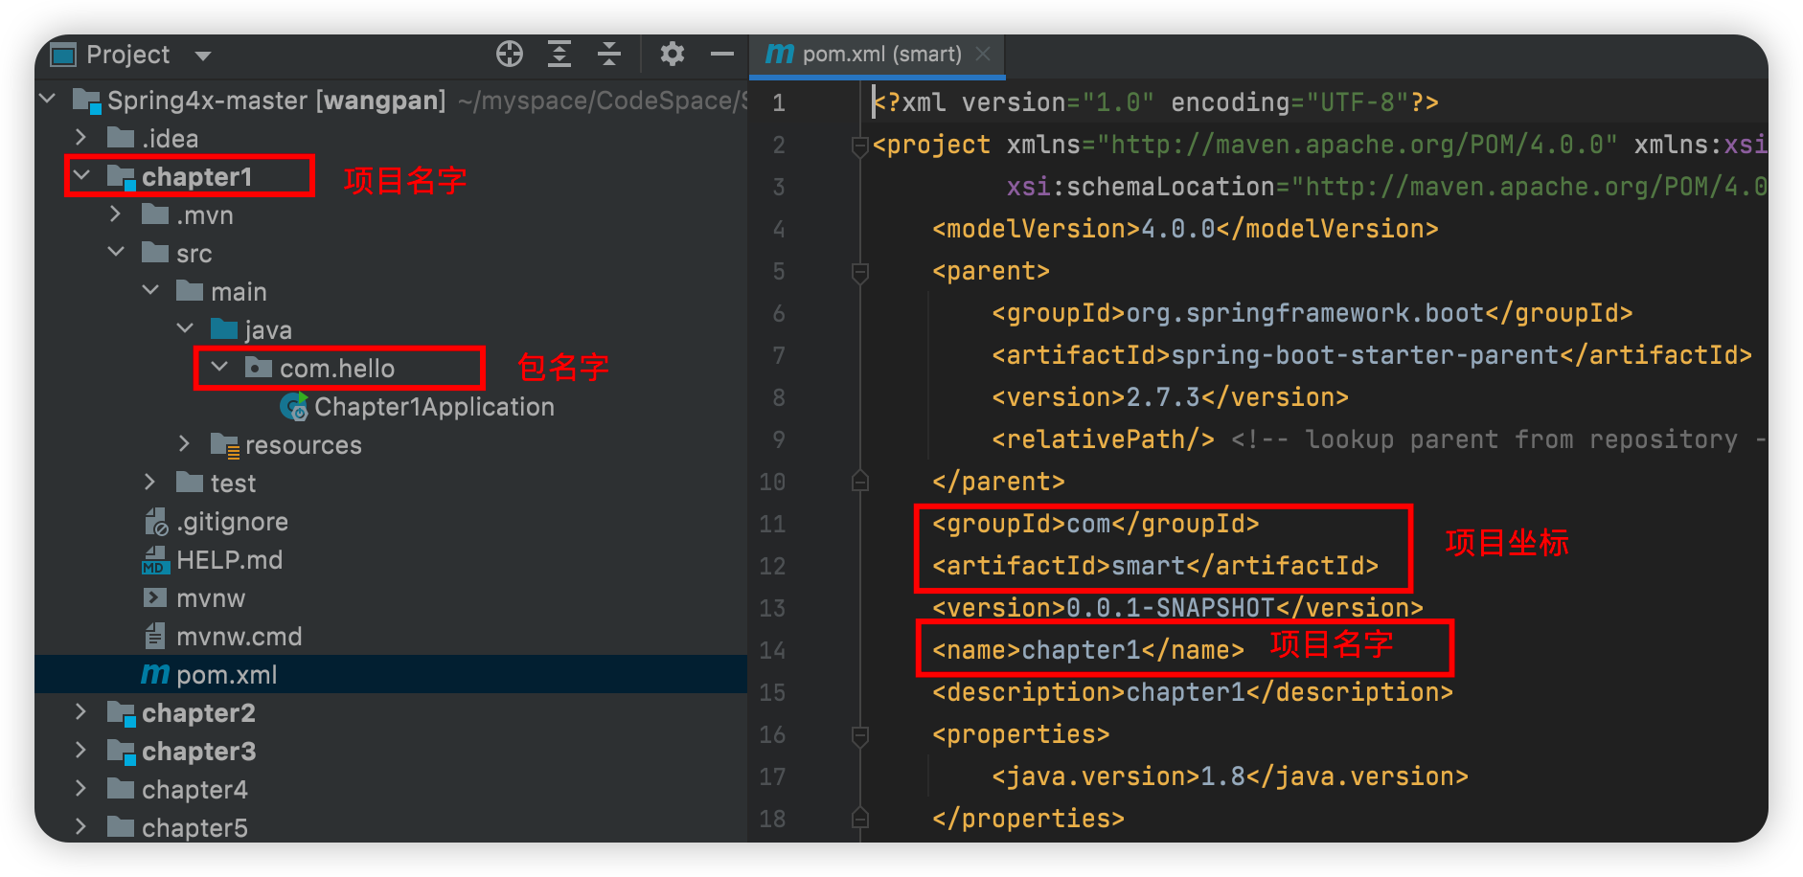
Task: Expand the resources folder
Action: click(x=185, y=443)
